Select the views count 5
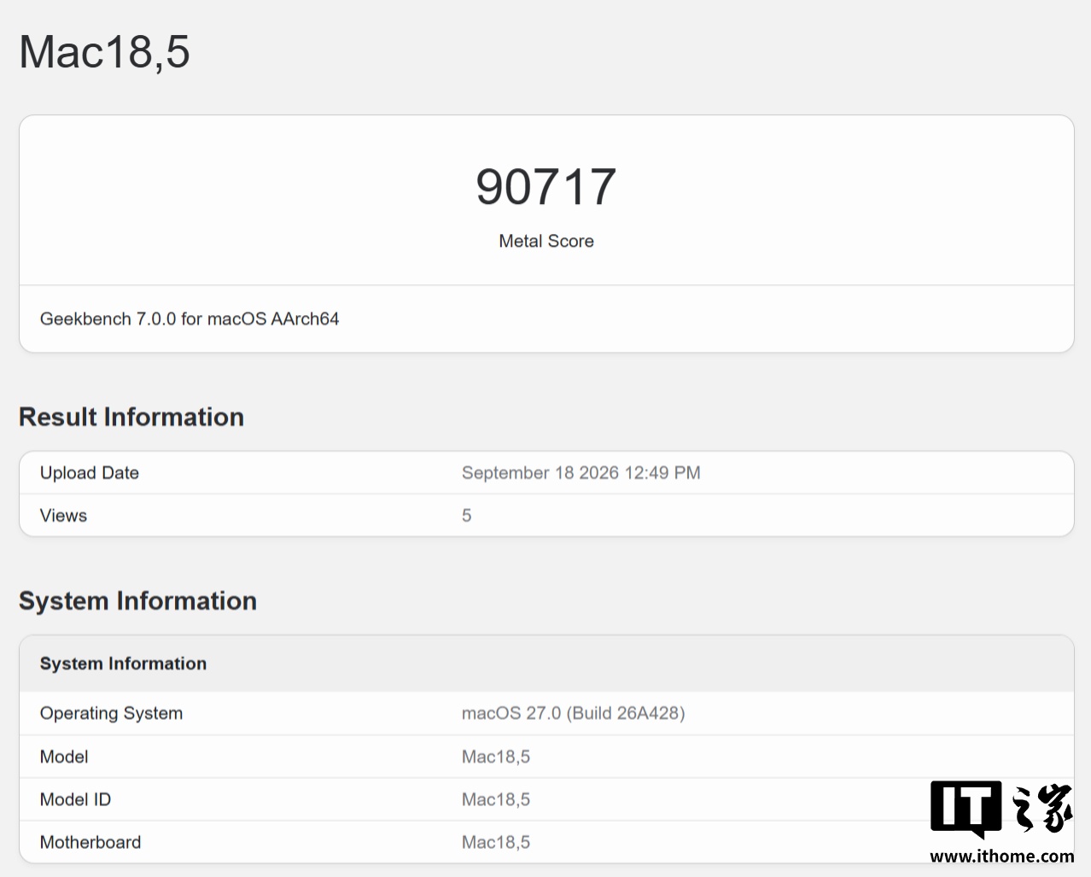 pyautogui.click(x=467, y=516)
